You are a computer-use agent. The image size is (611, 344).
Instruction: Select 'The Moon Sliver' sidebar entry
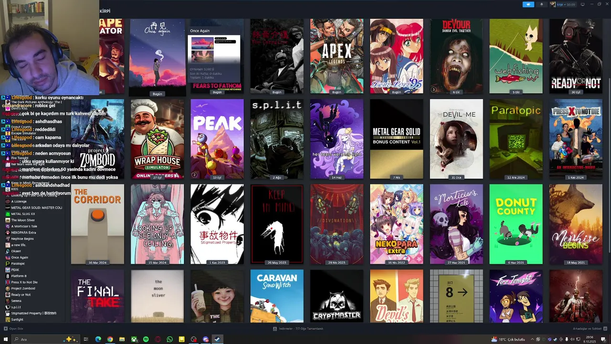pos(23,220)
